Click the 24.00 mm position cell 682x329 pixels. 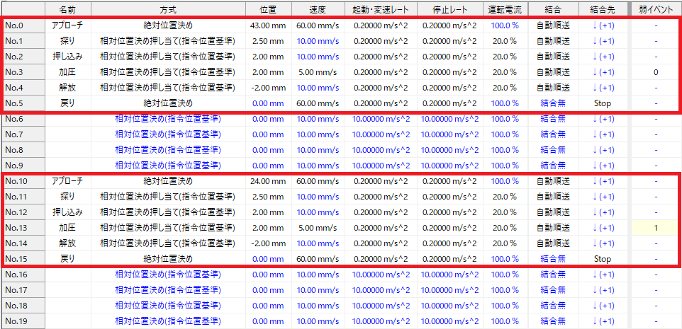[268, 181]
